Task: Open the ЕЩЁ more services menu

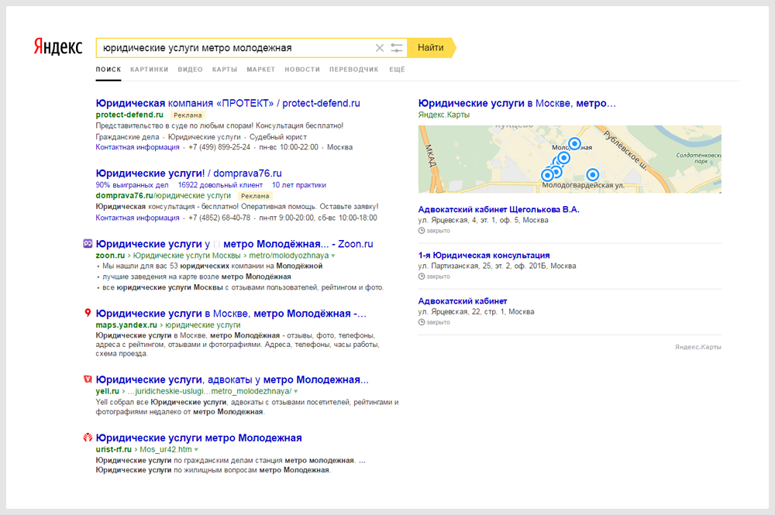Action: [x=397, y=70]
